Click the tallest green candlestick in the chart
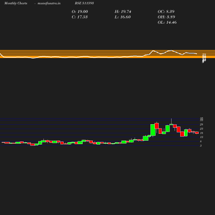Viewport: 215px width, 215px height. tap(153, 130)
